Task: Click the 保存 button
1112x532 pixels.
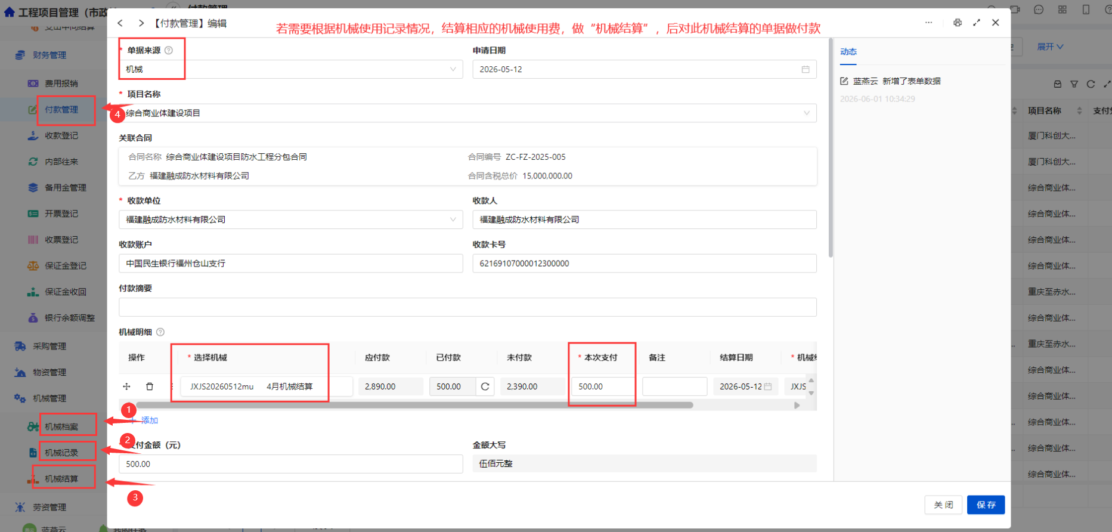Action: tap(986, 505)
